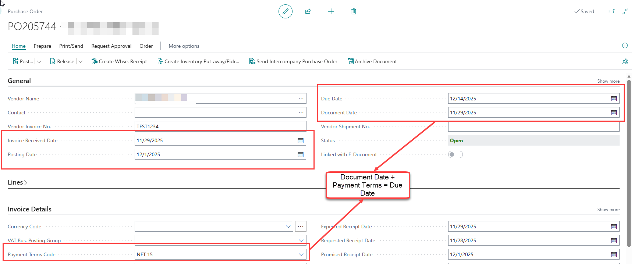Expand the Payment Terms Code dropdown
The image size is (638, 264).
click(301, 254)
